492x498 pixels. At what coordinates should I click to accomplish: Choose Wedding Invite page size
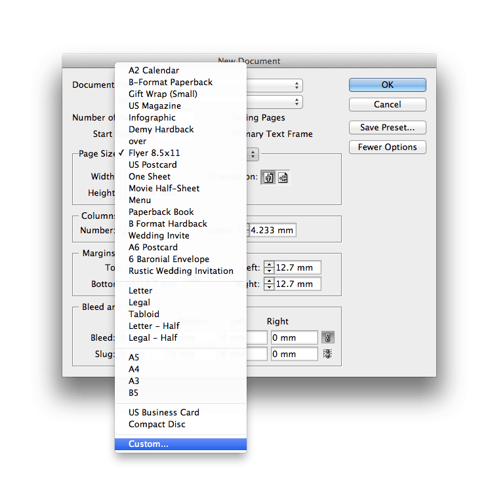pyautogui.click(x=180, y=236)
